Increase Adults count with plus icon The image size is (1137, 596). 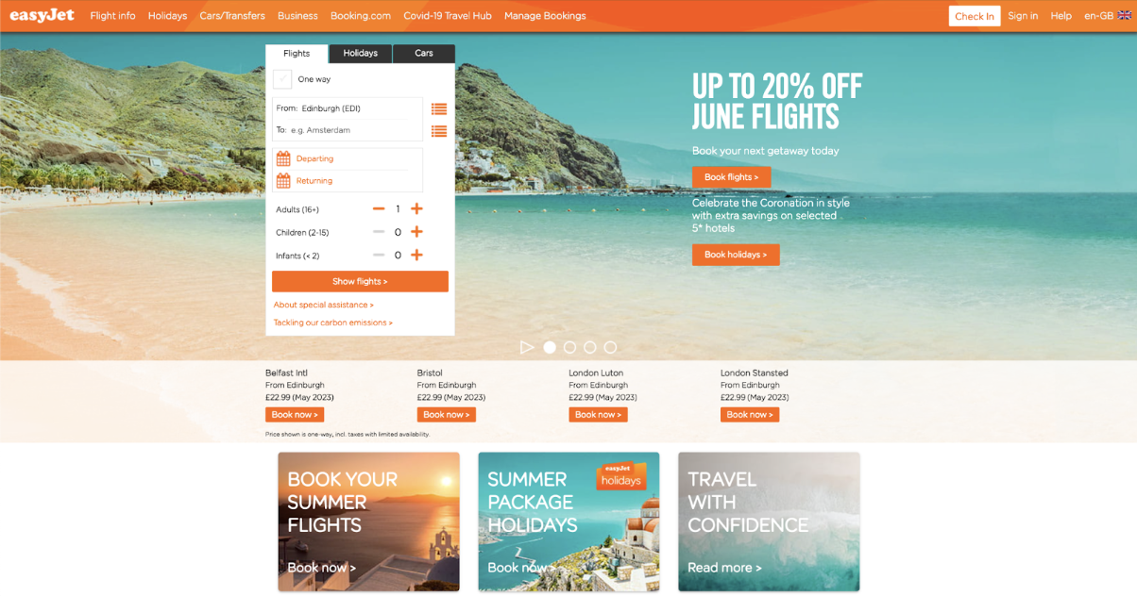point(416,208)
